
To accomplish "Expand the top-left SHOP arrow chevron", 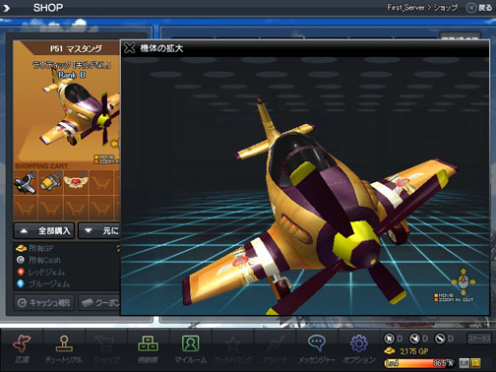I will 6,8.
